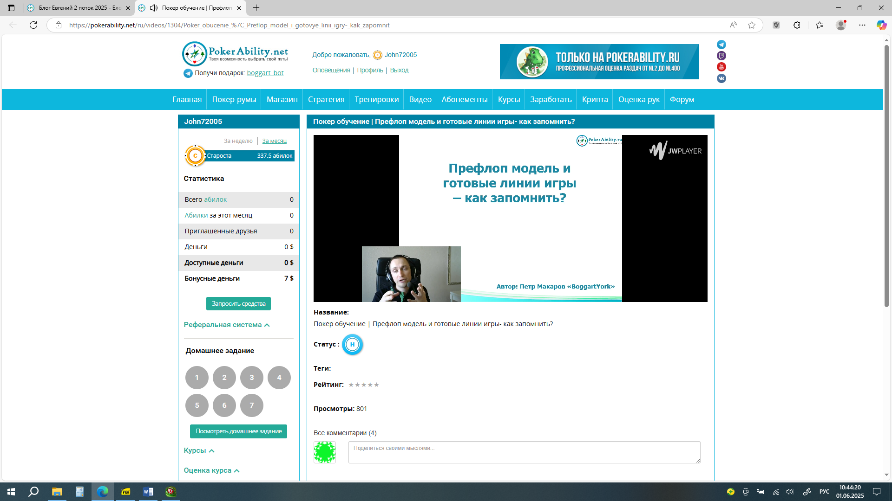Expand the Реферальная система section
Viewport: 892px width, 501px height.
pos(227,325)
